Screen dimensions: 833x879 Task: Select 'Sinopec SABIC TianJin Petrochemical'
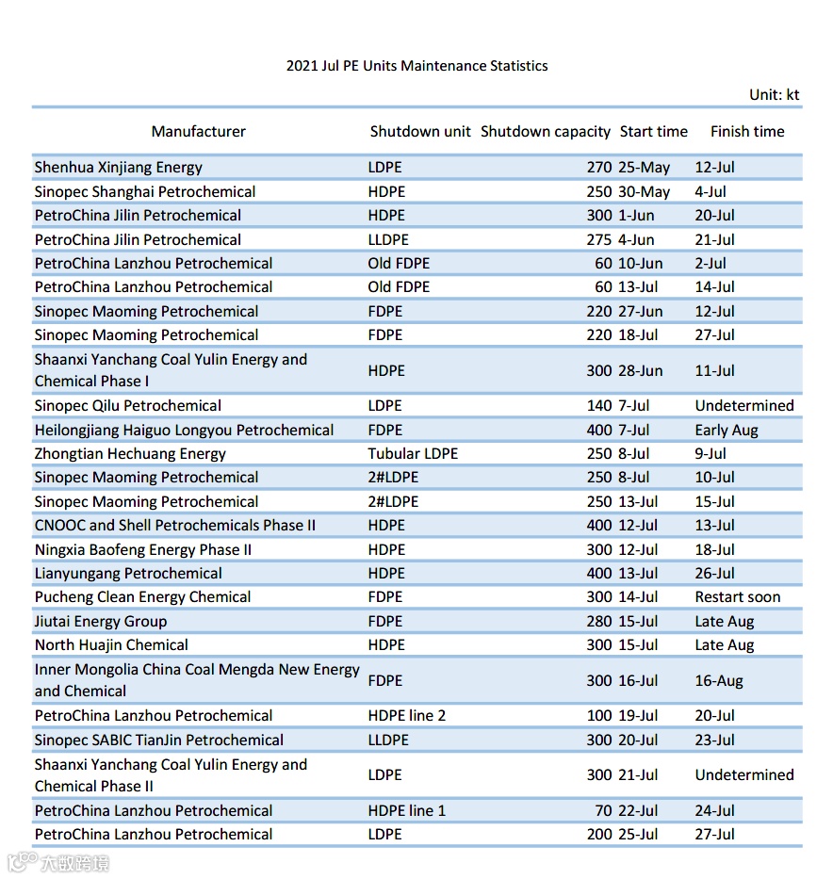click(x=159, y=741)
